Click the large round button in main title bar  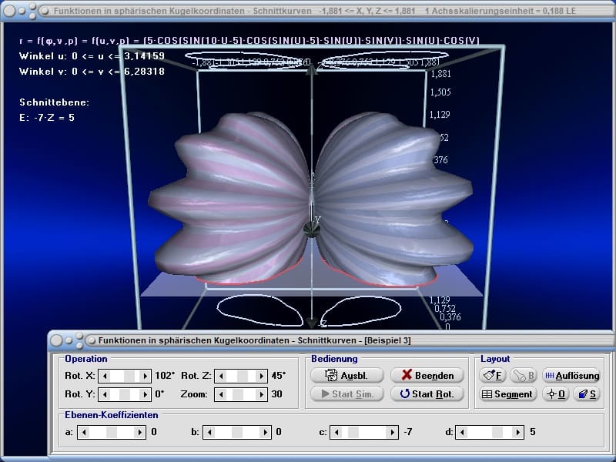point(9,11)
